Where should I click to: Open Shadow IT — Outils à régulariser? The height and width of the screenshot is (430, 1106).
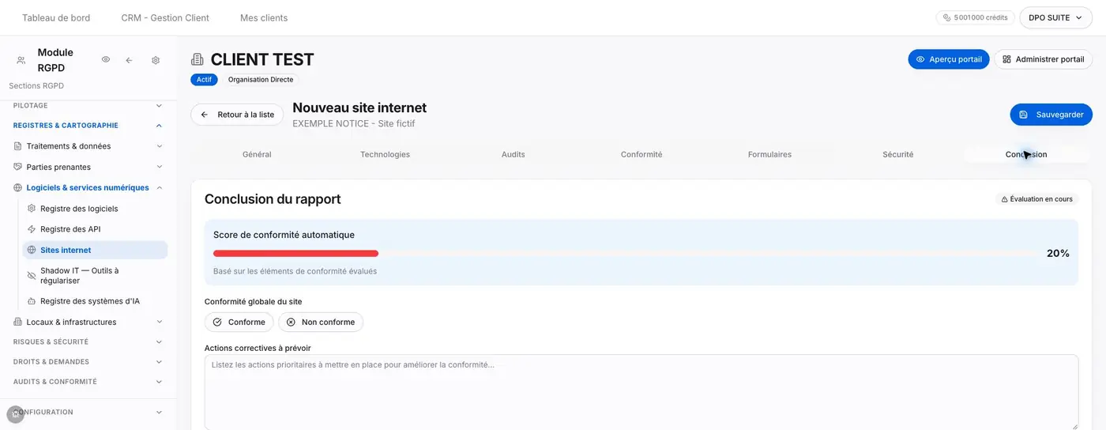pyautogui.click(x=95, y=275)
